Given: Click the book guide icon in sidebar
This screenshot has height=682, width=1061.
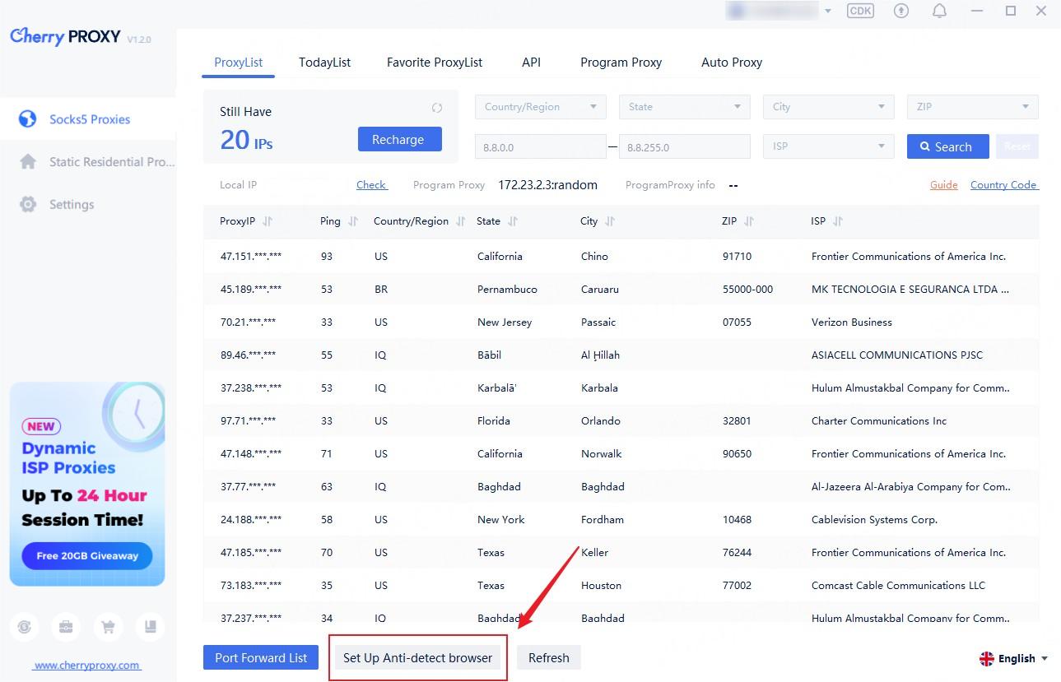Looking at the screenshot, I should coord(150,627).
